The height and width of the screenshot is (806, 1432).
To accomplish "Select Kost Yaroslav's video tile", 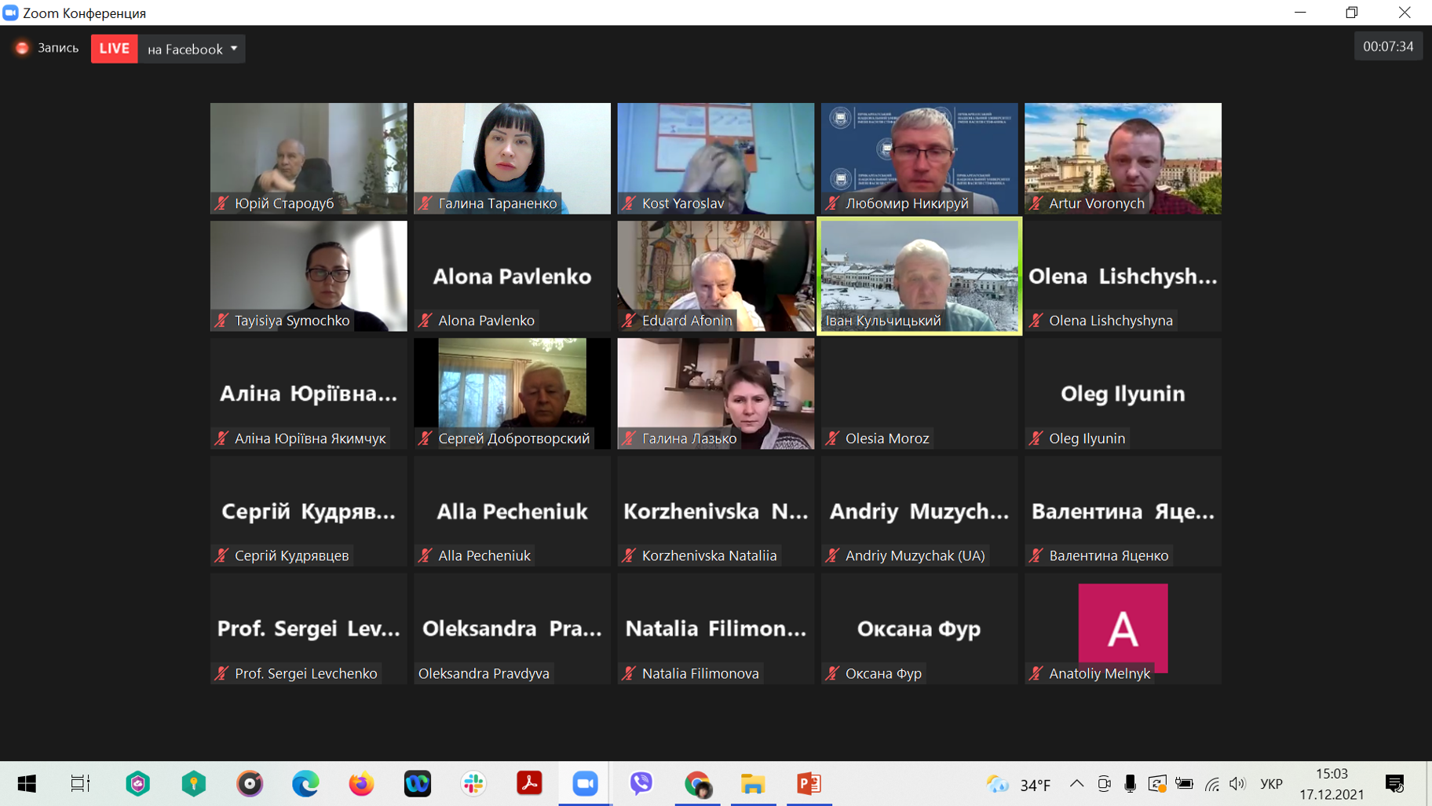I will click(x=716, y=158).
